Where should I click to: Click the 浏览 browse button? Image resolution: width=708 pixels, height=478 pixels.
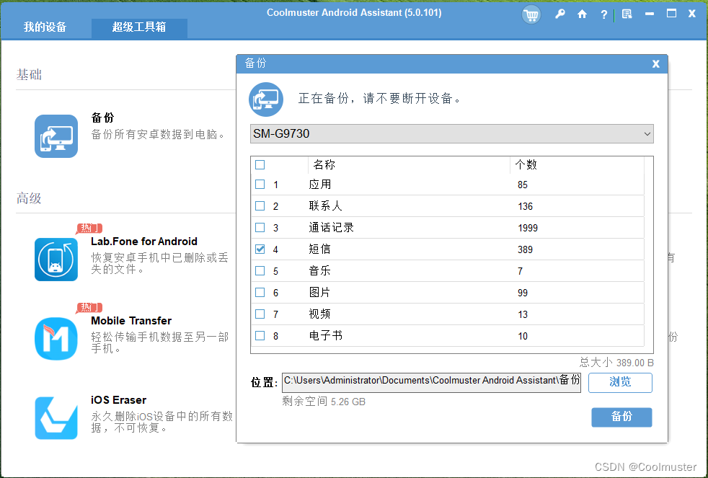[620, 383]
